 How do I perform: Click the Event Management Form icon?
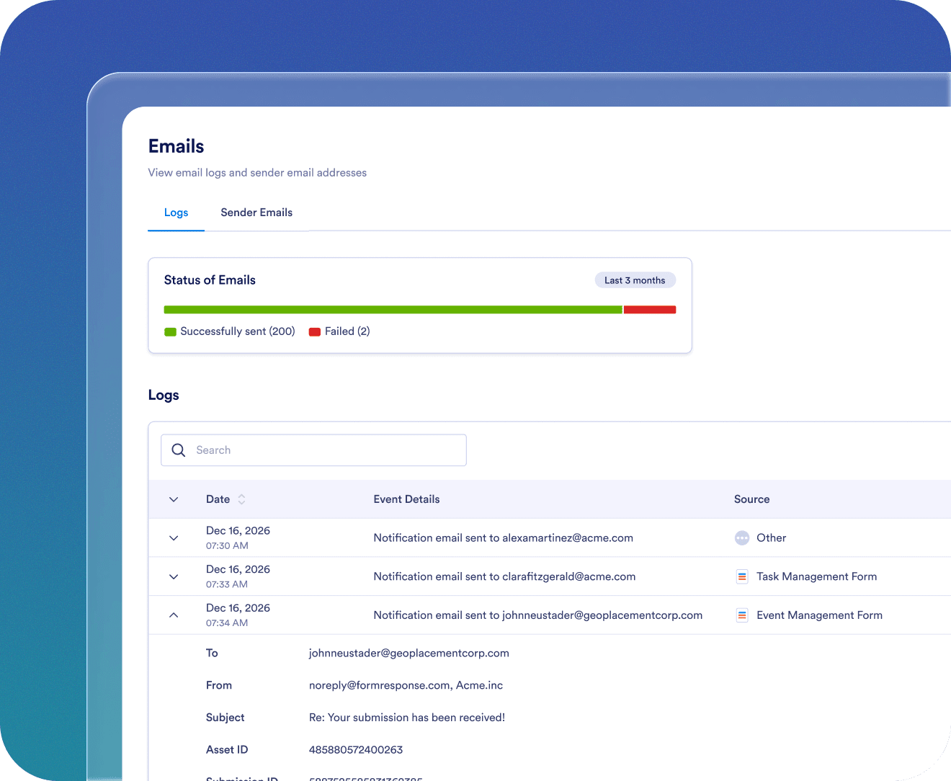[x=741, y=615]
